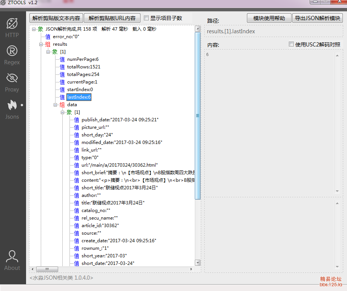Click 解析剪贴板URL内容 button
347x291 pixels.
coord(112,18)
